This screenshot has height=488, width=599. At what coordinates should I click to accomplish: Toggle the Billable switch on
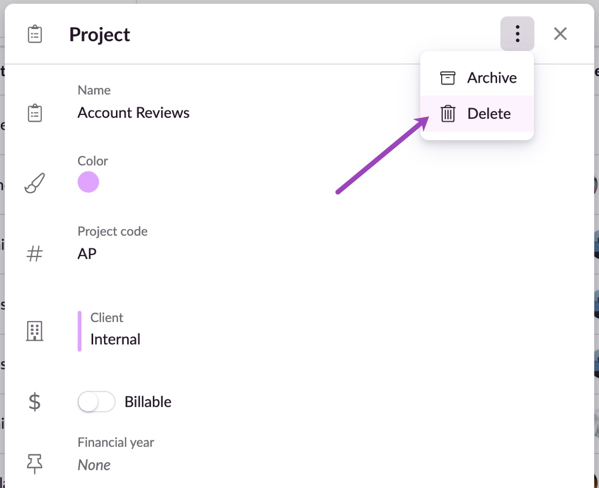pyautogui.click(x=96, y=402)
